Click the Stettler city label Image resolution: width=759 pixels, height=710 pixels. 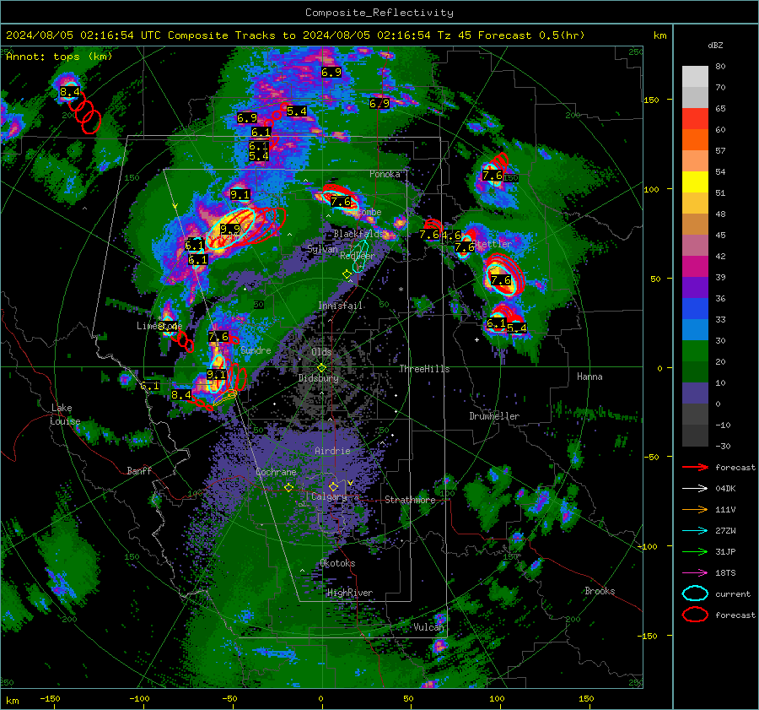pos(492,244)
